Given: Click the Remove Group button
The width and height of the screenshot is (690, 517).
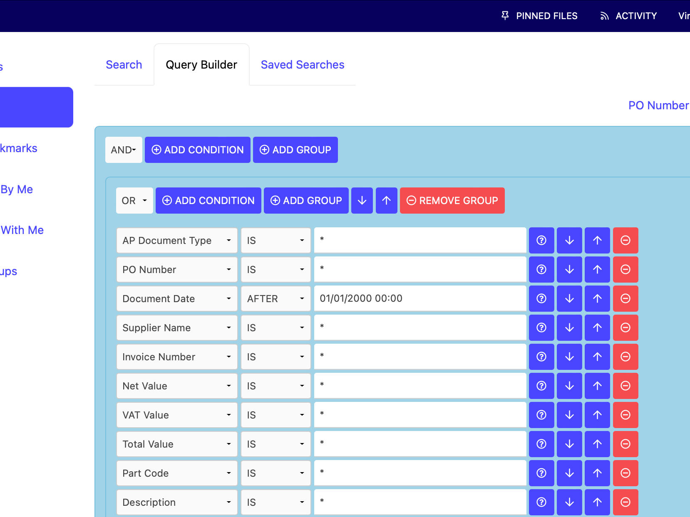Looking at the screenshot, I should click(452, 200).
